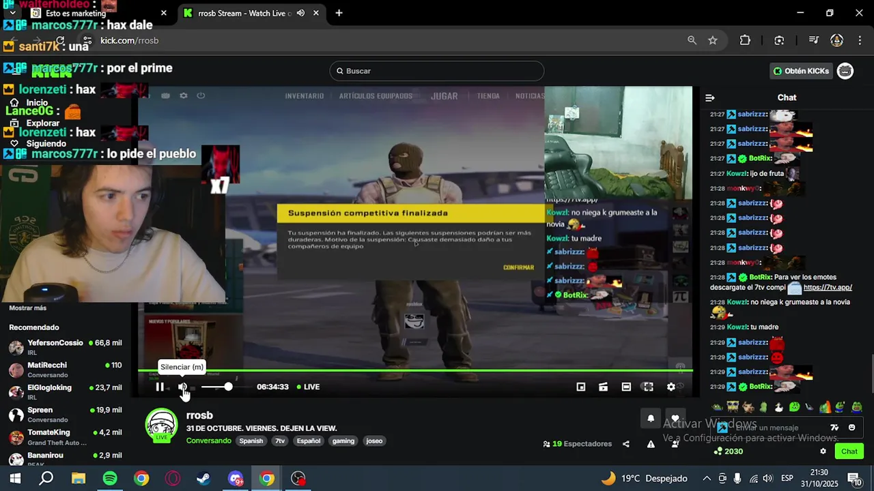The height and width of the screenshot is (491, 874).
Task: Open Spreen recommended channel
Action: 65,415
